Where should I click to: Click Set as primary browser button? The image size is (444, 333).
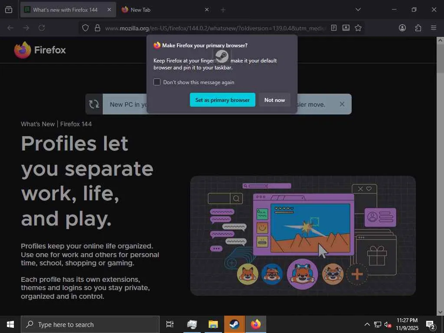click(x=222, y=100)
